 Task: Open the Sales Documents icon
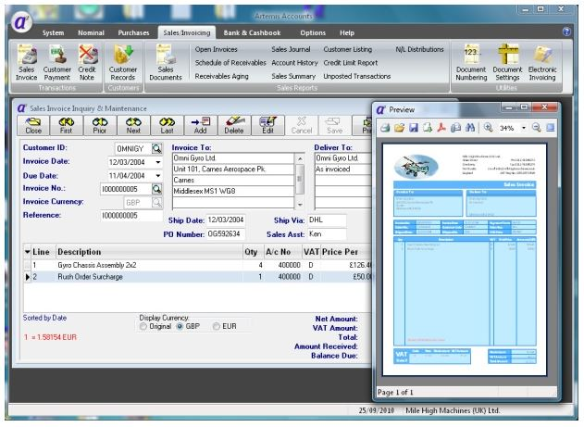pyautogui.click(x=166, y=63)
